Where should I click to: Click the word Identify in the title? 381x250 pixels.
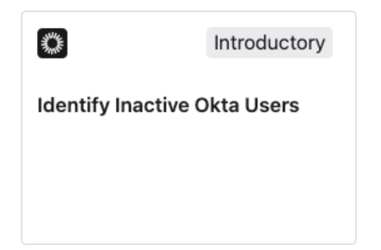click(x=73, y=106)
